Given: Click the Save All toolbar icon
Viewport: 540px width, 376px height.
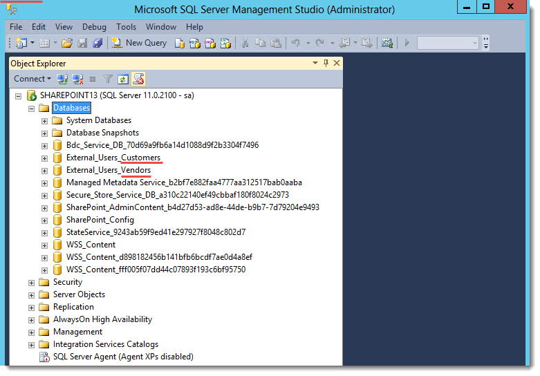Looking at the screenshot, I should (x=97, y=43).
